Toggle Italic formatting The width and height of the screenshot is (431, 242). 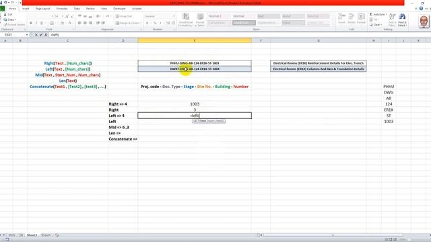click(x=36, y=23)
